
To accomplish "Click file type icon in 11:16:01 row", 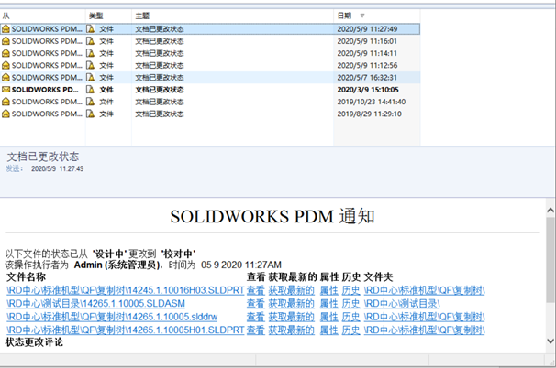I will 91,41.
